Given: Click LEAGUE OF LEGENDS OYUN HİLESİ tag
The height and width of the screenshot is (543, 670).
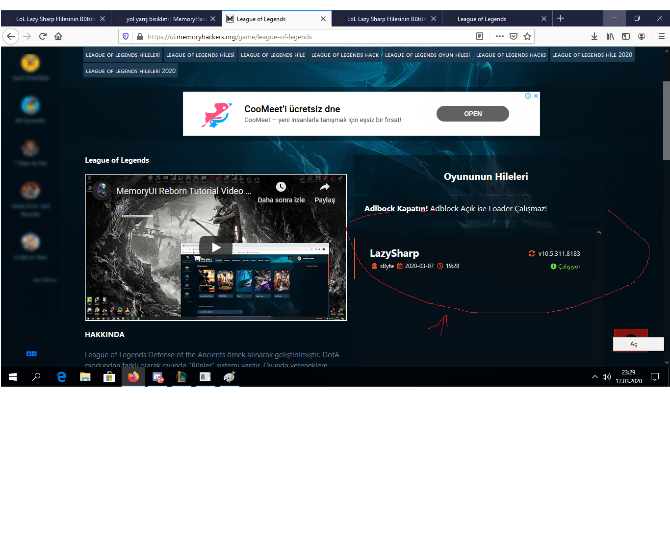Looking at the screenshot, I should 427,55.
